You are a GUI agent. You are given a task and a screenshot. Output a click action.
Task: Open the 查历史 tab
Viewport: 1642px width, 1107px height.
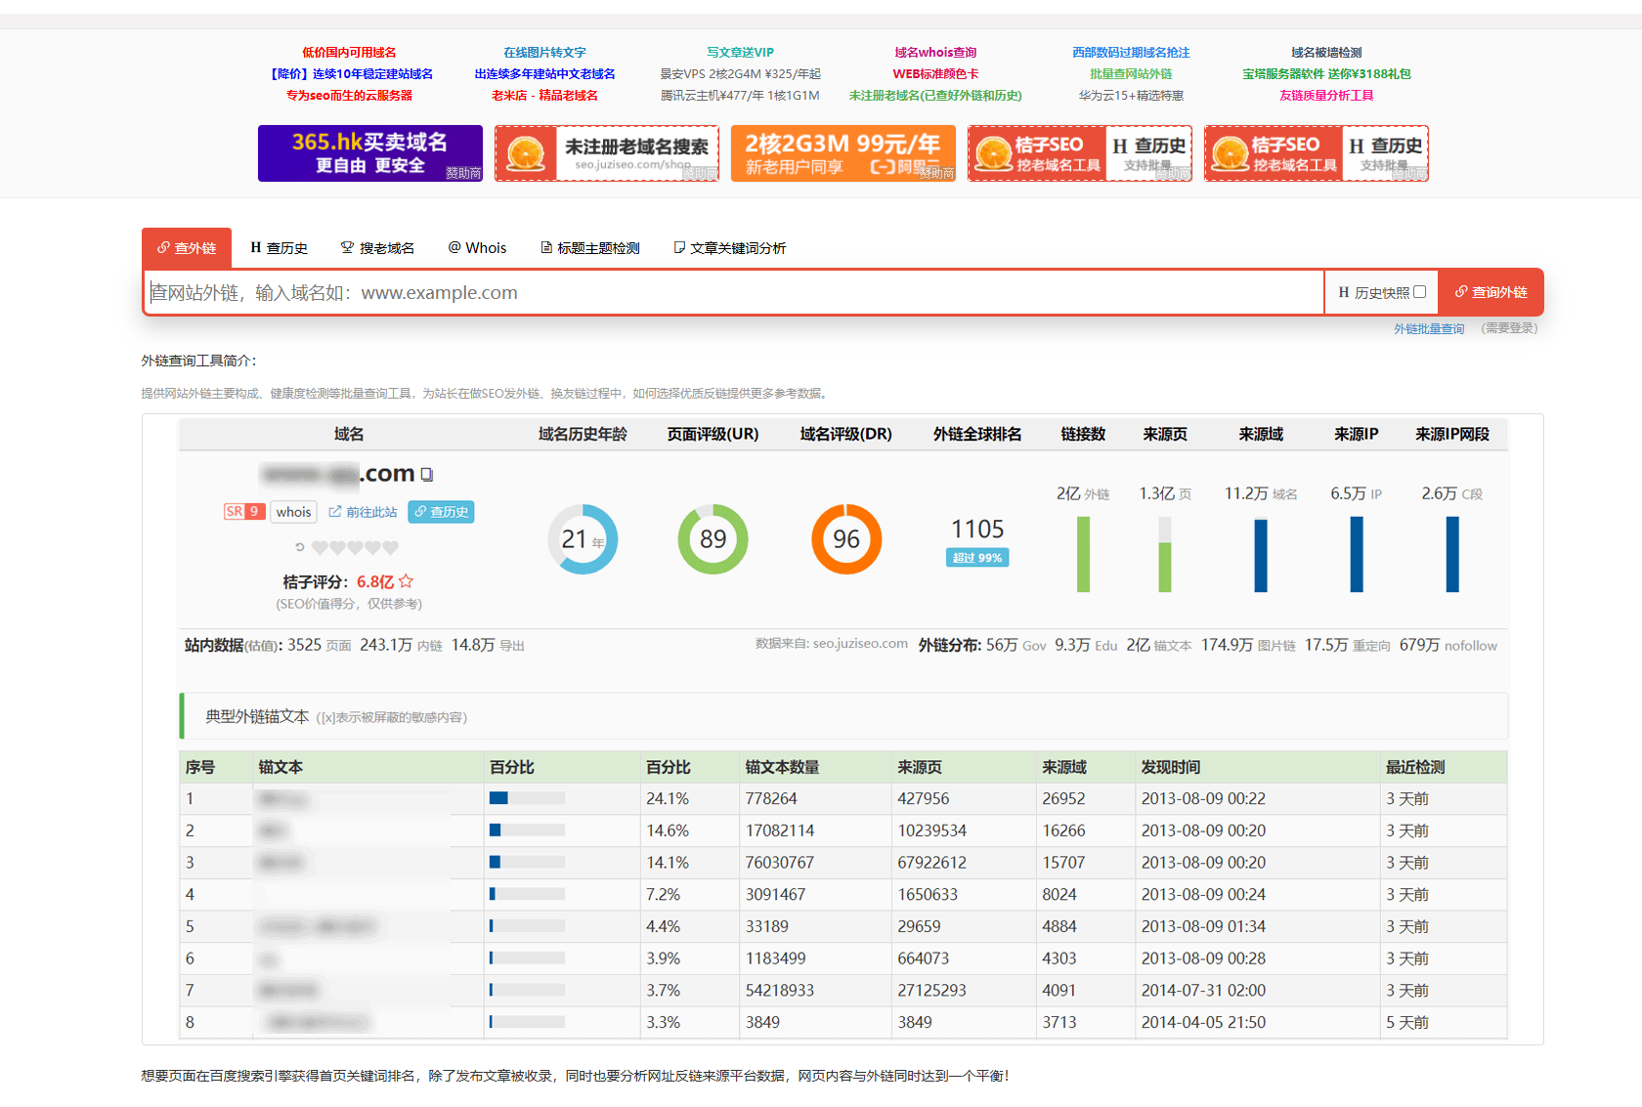[280, 248]
